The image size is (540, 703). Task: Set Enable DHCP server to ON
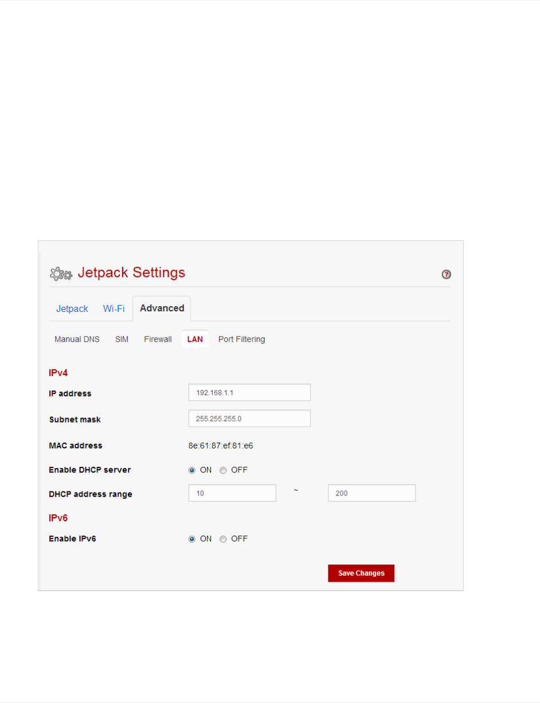(192, 470)
